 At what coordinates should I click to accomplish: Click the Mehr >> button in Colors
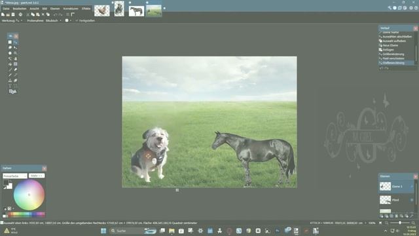coord(37,176)
